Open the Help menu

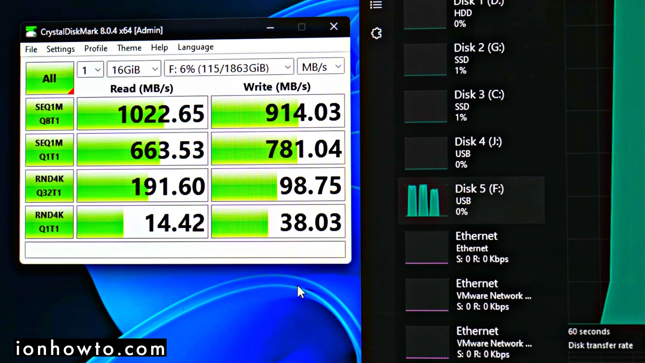click(159, 48)
